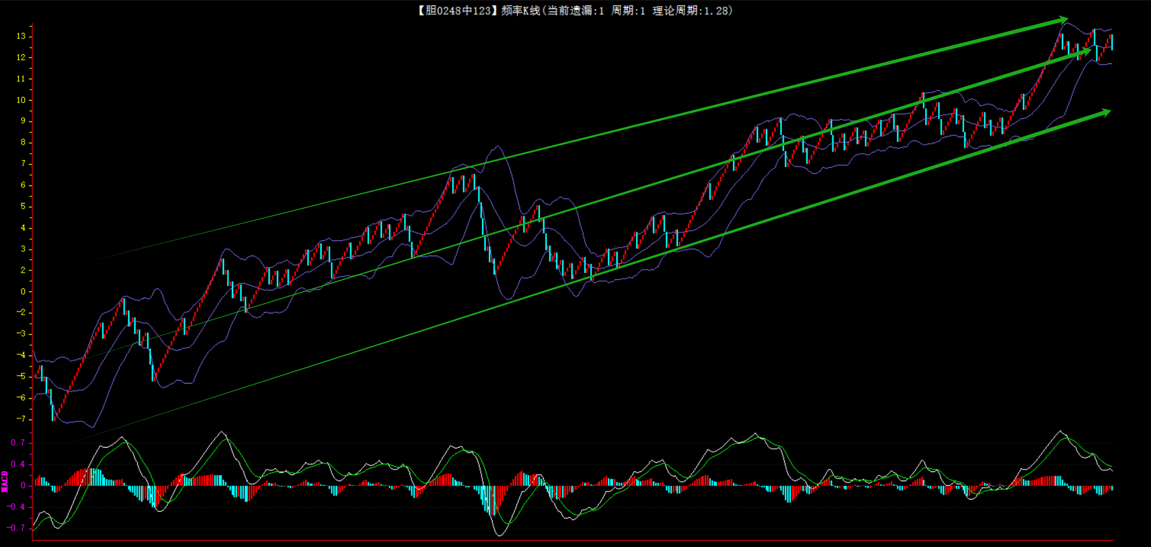The height and width of the screenshot is (547, 1151).
Task: Select the 2 label on the K-line axis
Action: [x=23, y=270]
